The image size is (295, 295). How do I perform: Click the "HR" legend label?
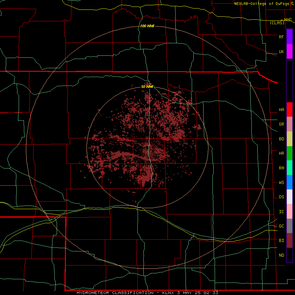(x=281, y=153)
